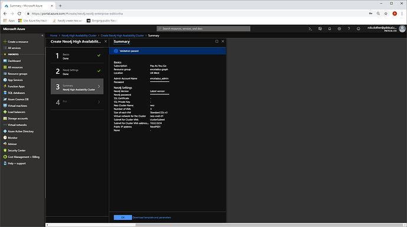Click the Function Apps icon
Screen dimensions: 407x227
click(5, 87)
